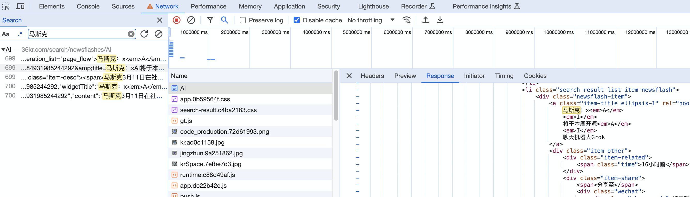Enable the Preserve log checkbox
This screenshot has height=197, width=690.
click(243, 20)
